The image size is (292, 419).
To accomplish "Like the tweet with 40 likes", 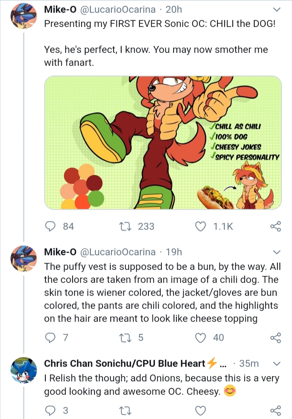I will tap(200, 338).
